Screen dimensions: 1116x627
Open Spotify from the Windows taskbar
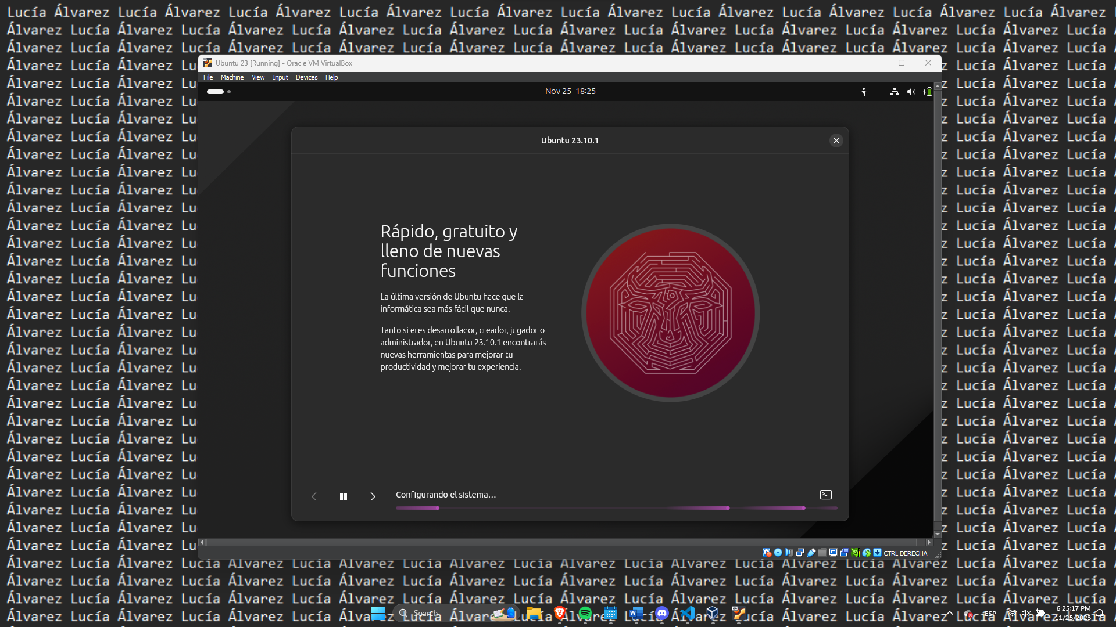585,613
